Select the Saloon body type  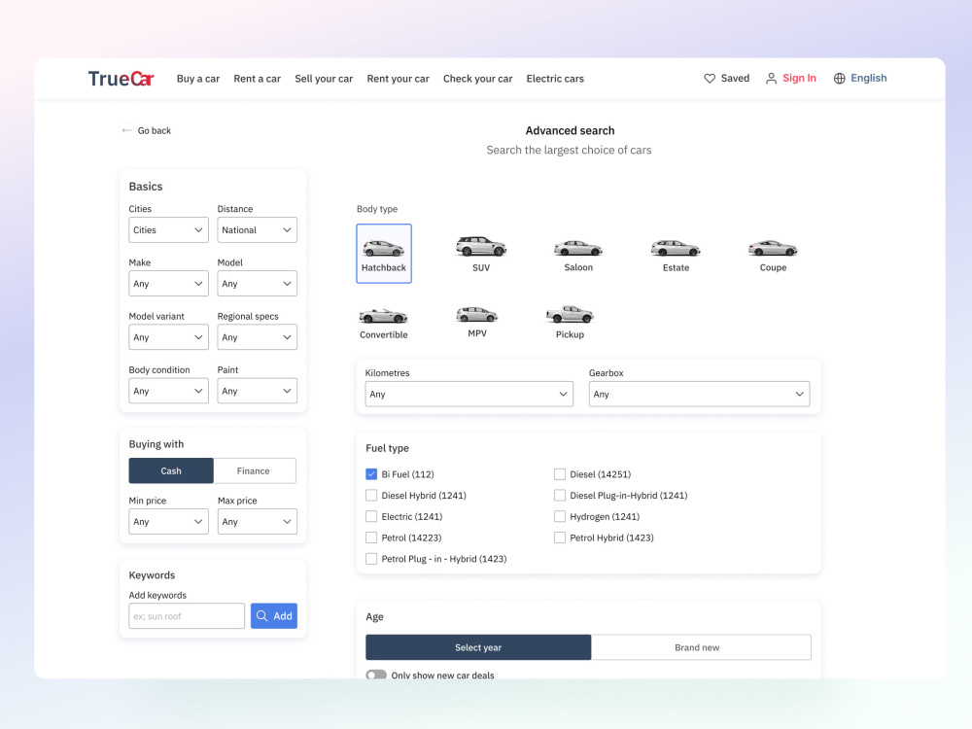coord(578,255)
